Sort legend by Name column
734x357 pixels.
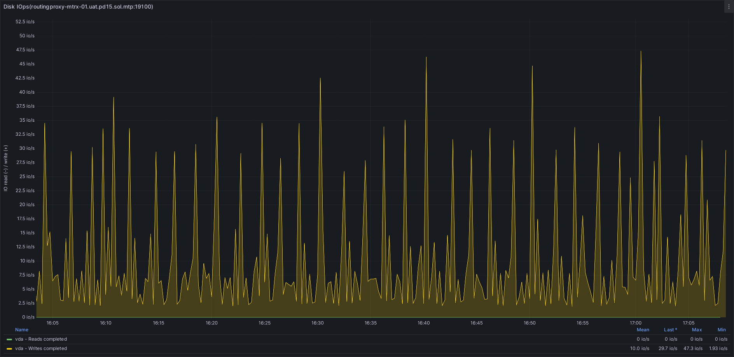coord(22,330)
